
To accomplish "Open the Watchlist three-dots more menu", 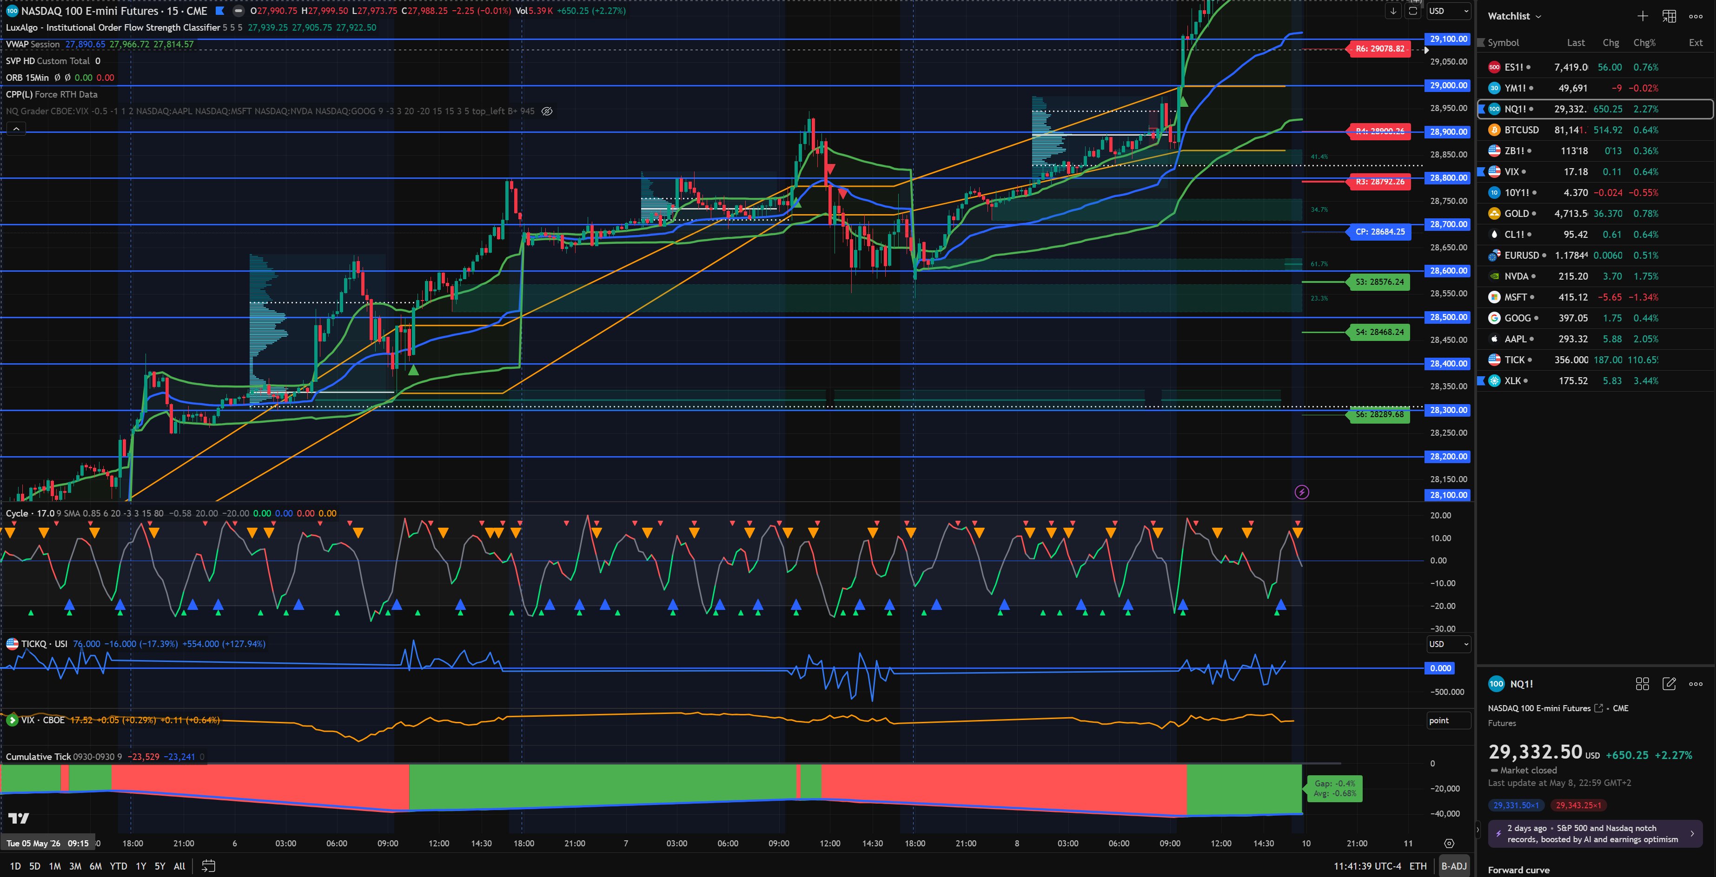I will tap(1696, 16).
